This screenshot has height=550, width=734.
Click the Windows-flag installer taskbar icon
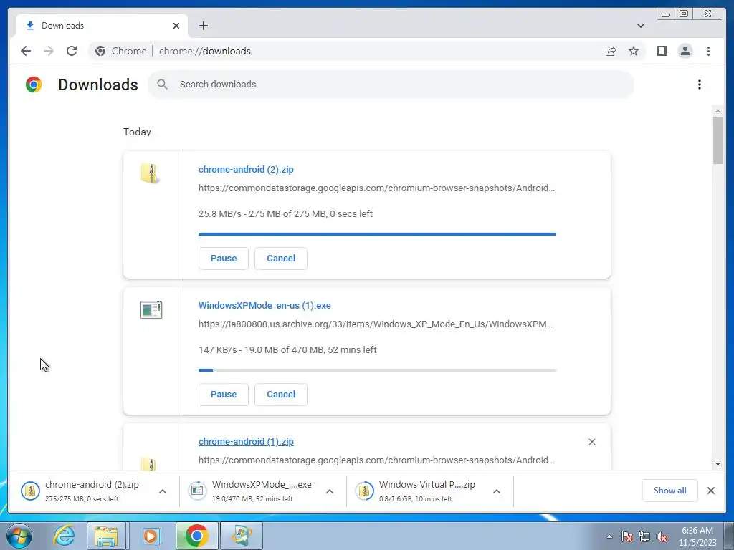[242, 536]
